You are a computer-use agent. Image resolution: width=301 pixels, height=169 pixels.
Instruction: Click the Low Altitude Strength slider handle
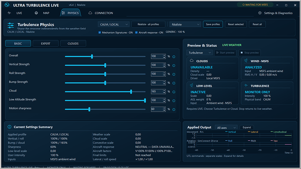click(x=145, y=101)
